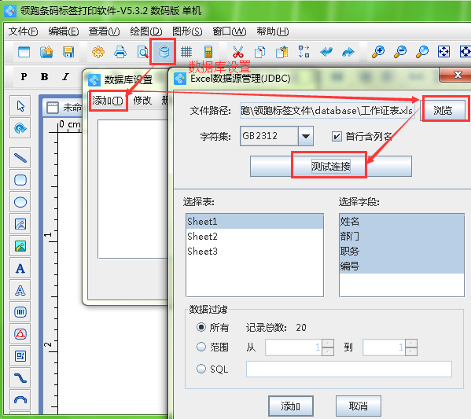
Task: Decrease the range end spinner value
Action: coord(411,351)
